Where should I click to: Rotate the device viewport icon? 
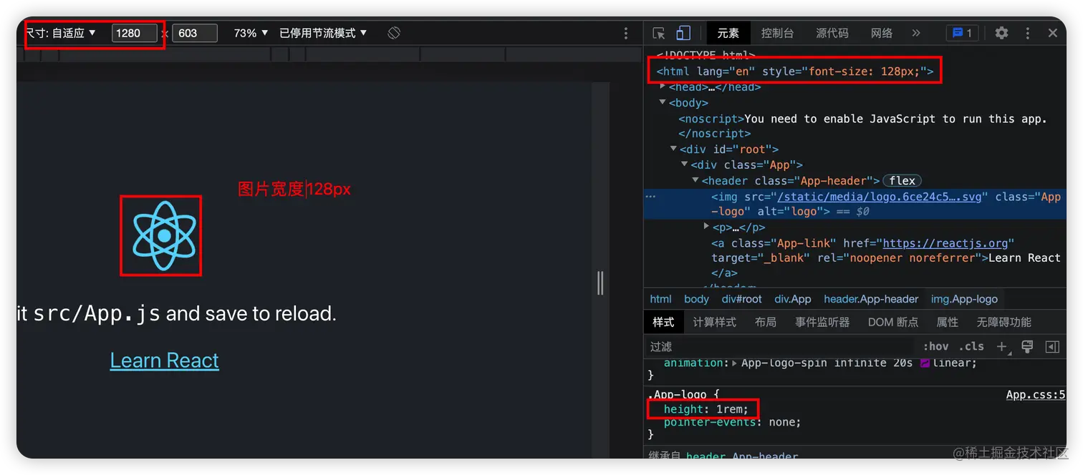[x=394, y=33]
